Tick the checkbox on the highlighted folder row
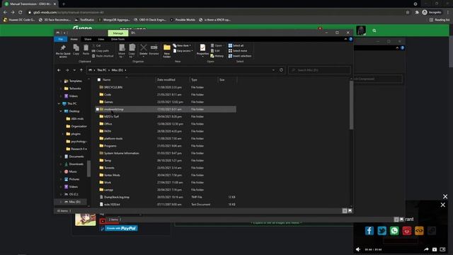Image resolution: width=453 pixels, height=255 pixels. (98, 109)
